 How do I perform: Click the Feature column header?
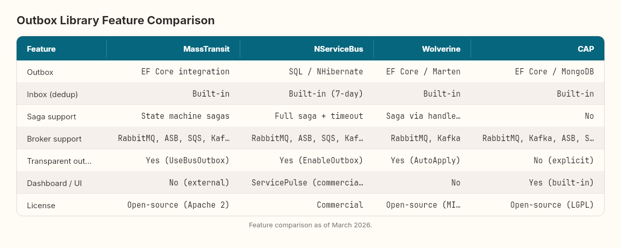(41, 49)
